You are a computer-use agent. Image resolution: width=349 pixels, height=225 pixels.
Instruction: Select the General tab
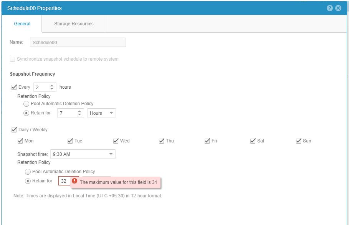(22, 23)
